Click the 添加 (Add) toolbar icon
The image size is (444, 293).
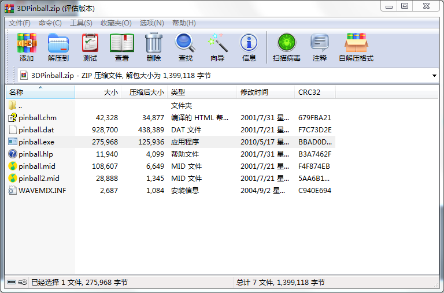[27, 43]
